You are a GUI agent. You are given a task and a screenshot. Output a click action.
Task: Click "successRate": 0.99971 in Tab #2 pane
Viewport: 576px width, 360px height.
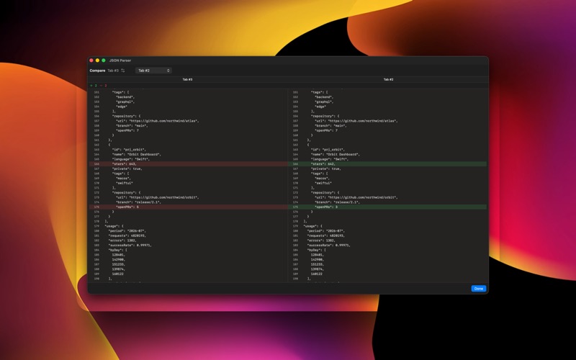click(329, 245)
